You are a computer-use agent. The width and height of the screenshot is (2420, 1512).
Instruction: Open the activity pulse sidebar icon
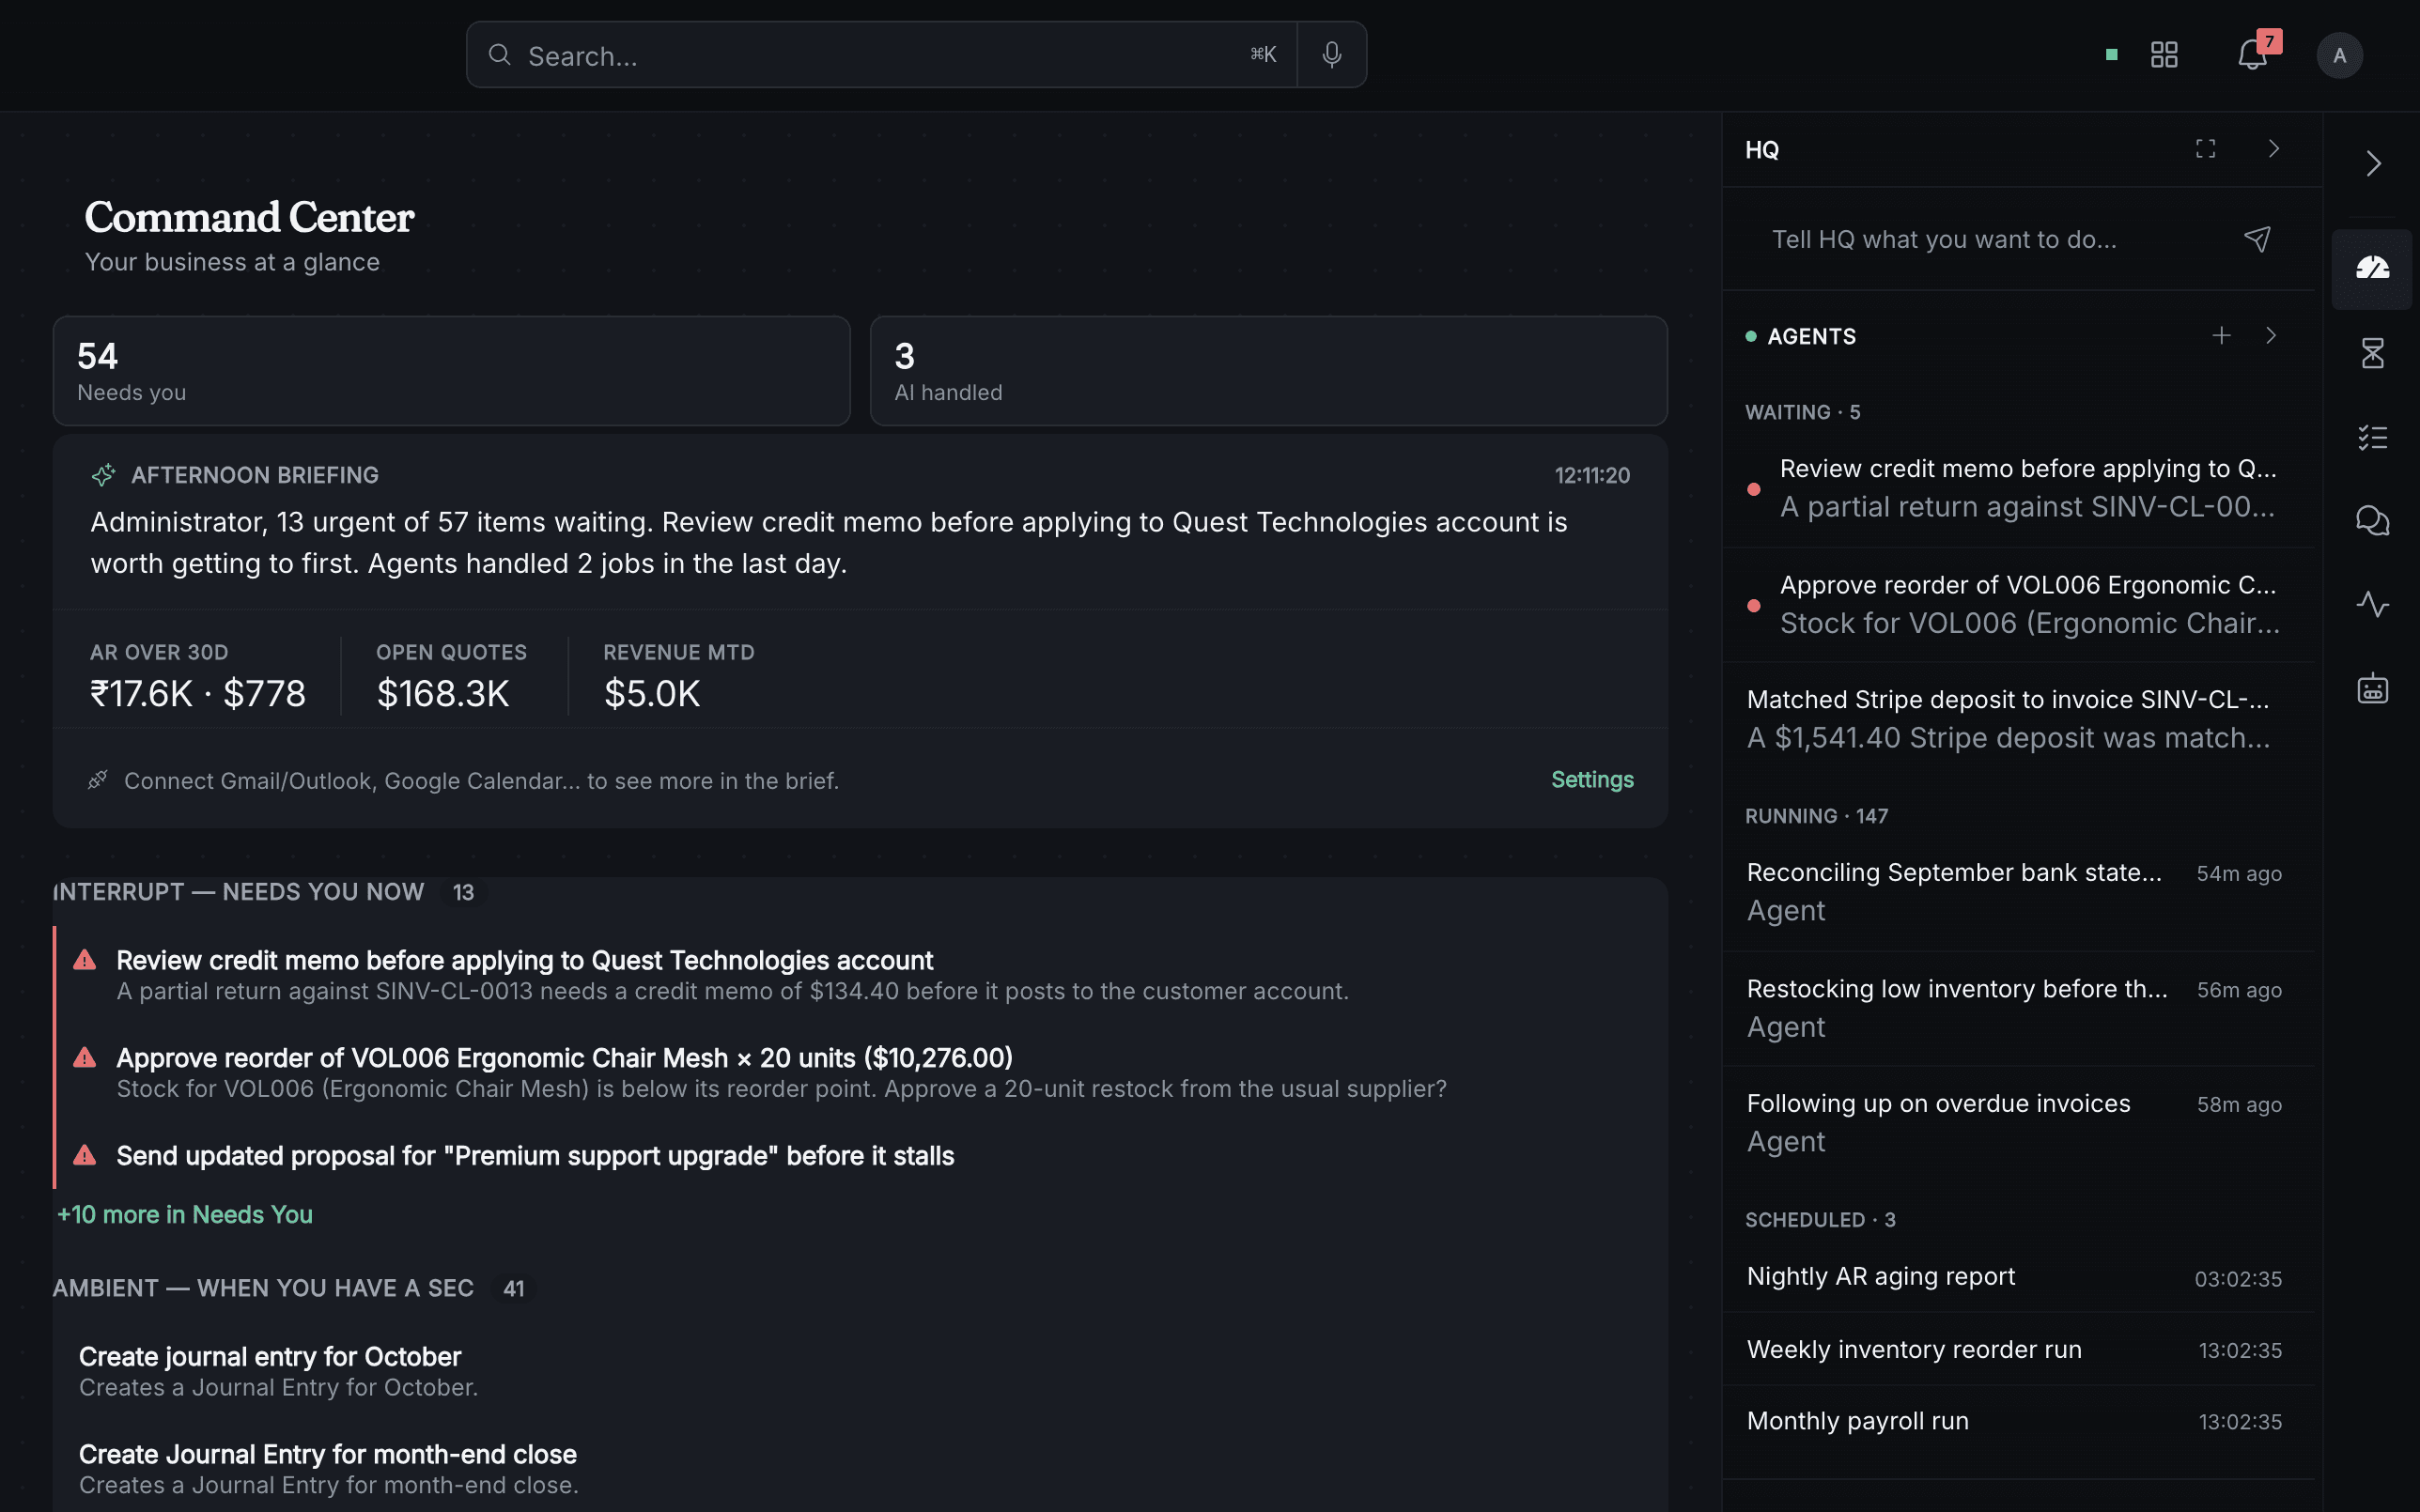point(2372,605)
